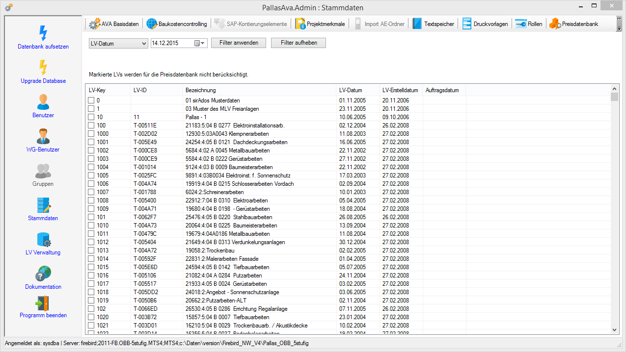Select the 'Dachdeckungsarbeiten' row text
Screen dimensions: 626x352
236,142
